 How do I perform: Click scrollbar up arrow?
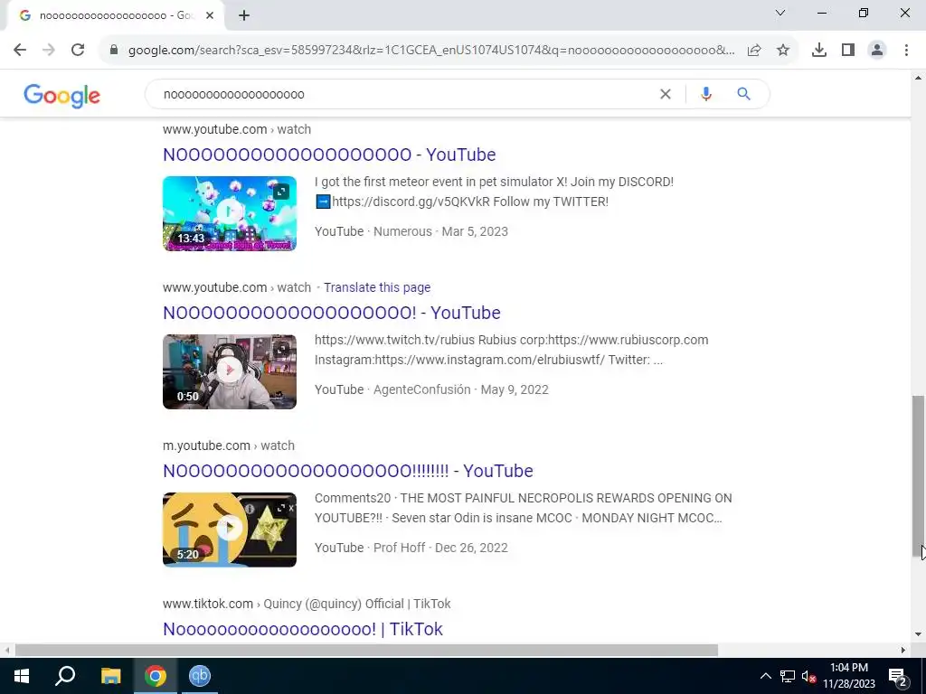pyautogui.click(x=918, y=78)
